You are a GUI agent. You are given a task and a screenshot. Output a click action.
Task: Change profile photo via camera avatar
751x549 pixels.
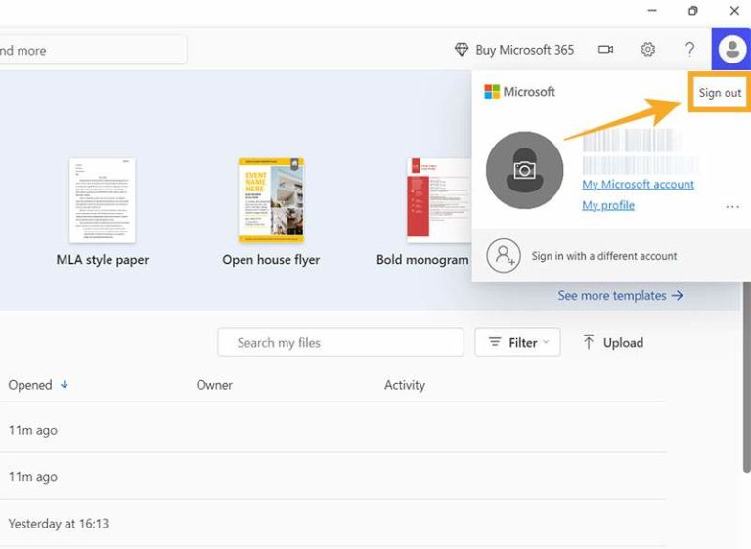tap(524, 170)
